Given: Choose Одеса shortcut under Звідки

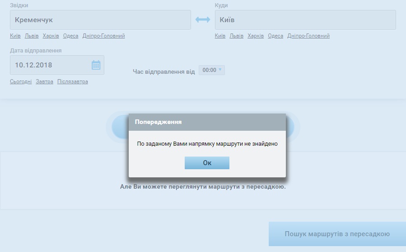Looking at the screenshot, I should (x=70, y=36).
